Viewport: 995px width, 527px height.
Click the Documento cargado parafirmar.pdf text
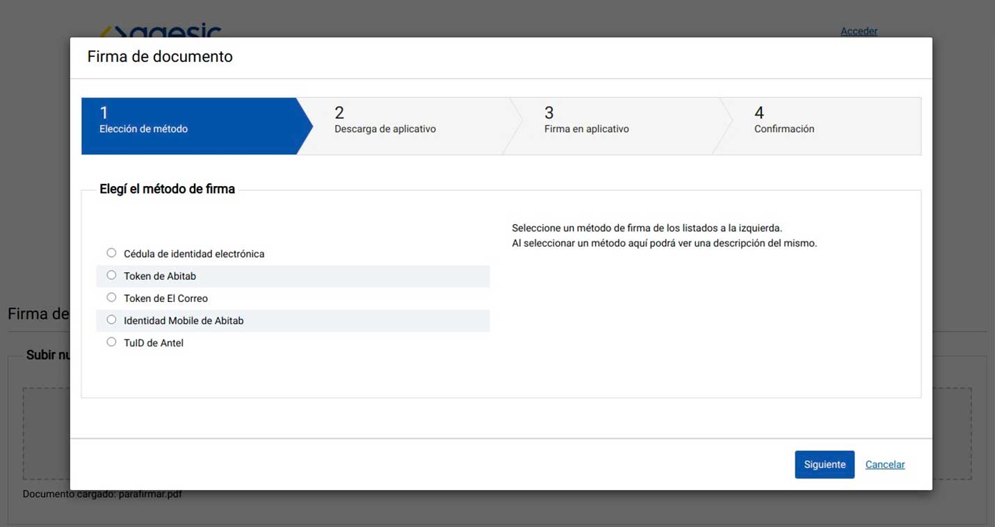click(102, 494)
